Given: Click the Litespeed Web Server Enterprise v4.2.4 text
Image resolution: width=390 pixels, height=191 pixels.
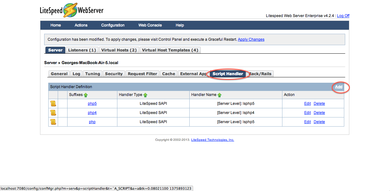Looking at the screenshot, I should pos(300,16).
